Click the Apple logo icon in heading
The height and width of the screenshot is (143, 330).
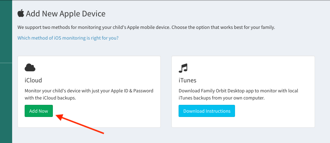point(21,14)
